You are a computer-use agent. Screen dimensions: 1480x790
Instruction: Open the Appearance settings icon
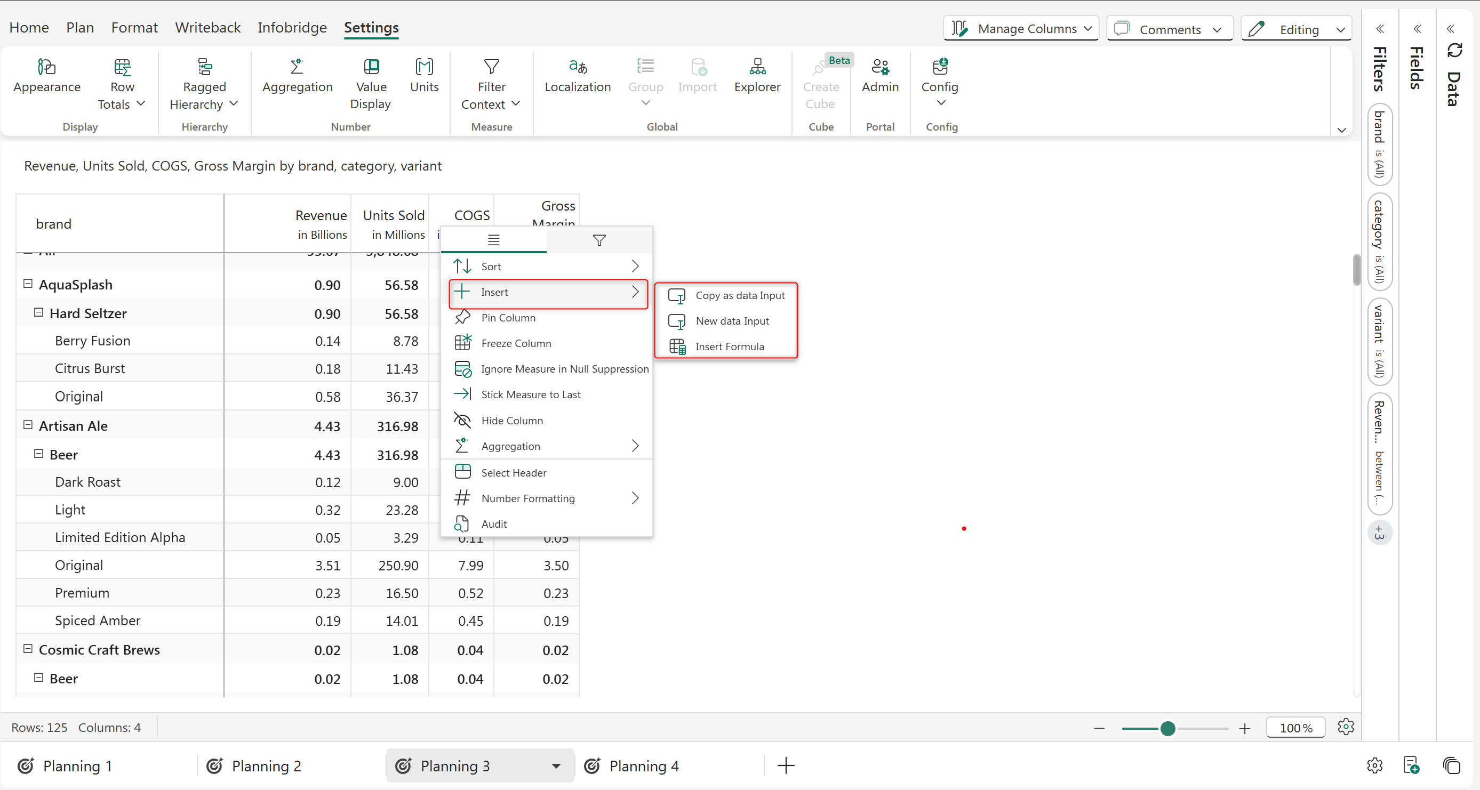tap(46, 68)
